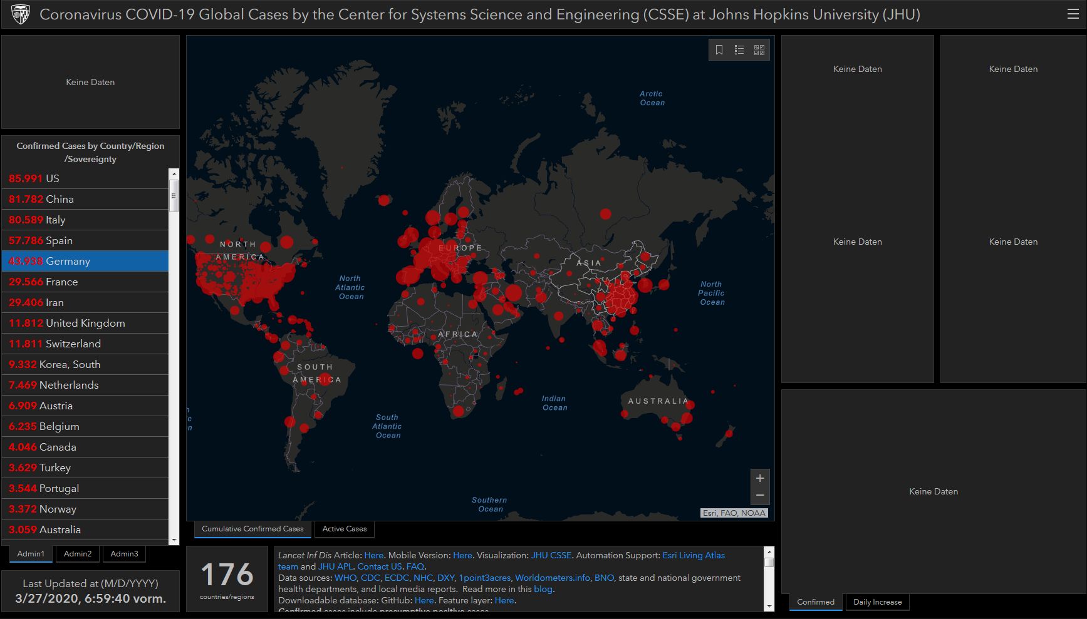The height and width of the screenshot is (619, 1087).
Task: Open the Confirmed chart tab
Action: [816, 602]
